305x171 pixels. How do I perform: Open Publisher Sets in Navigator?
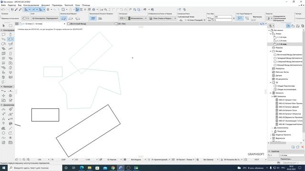click(x=303, y=26)
